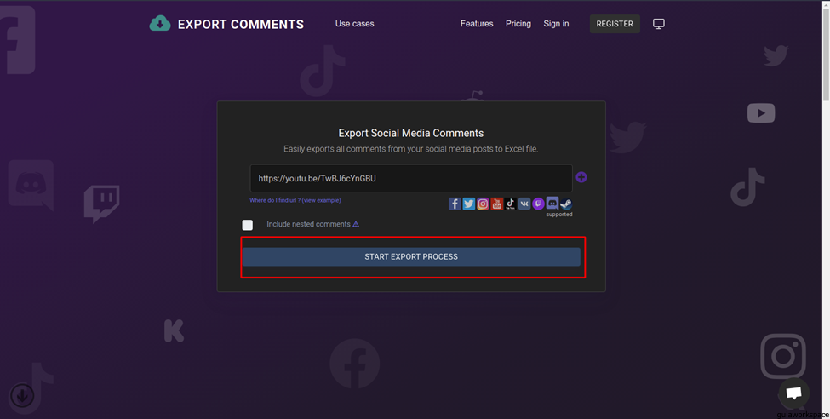The height and width of the screenshot is (419, 830).
Task: Click the purple plus icon beside URL field
Action: coord(581,177)
